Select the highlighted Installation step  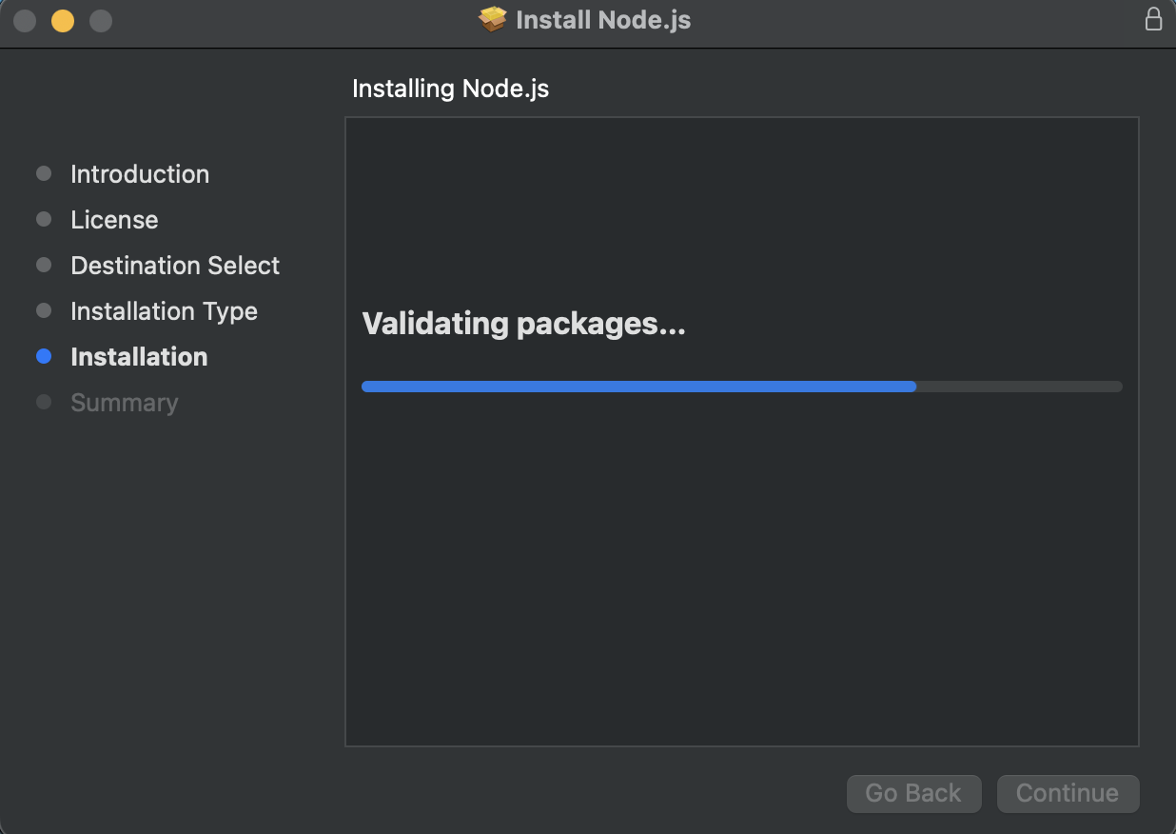coord(139,357)
